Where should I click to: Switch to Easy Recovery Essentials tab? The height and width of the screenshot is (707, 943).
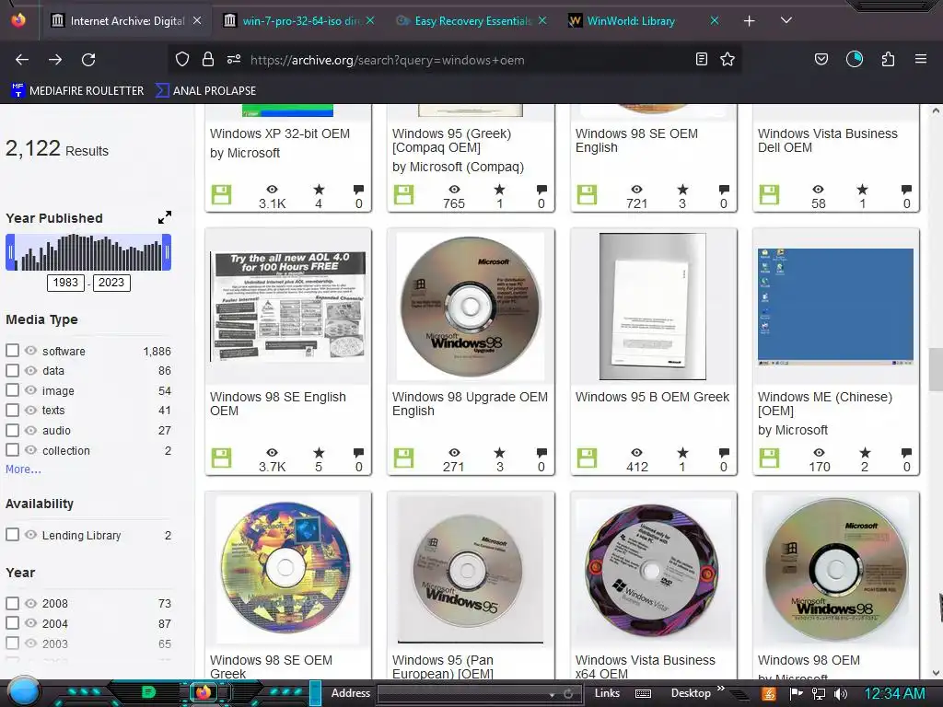[472, 21]
